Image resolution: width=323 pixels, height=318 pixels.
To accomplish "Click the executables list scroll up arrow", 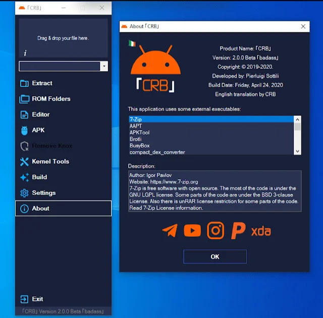I will click(297, 119).
